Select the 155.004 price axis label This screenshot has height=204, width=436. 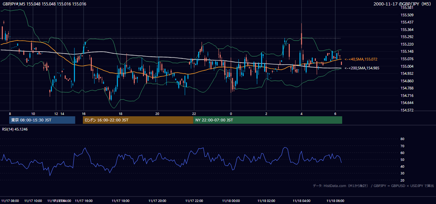pos(407,66)
